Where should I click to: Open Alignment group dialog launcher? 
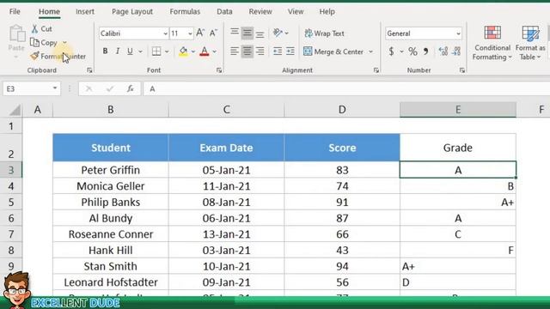pyautogui.click(x=376, y=70)
